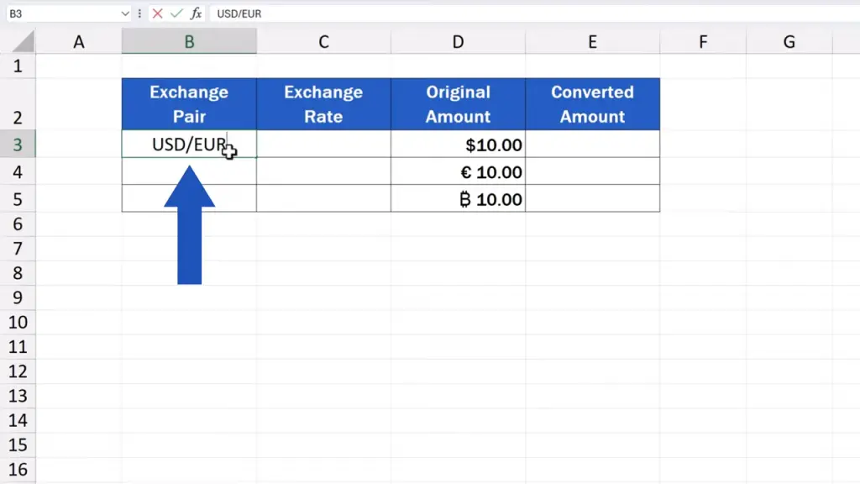Screen dimensions: 860x484
Task: Select the empty Exchange Pair cell in row 4
Action: (189, 172)
